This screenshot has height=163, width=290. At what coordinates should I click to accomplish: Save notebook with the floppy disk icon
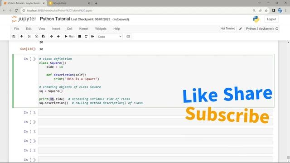14,36
